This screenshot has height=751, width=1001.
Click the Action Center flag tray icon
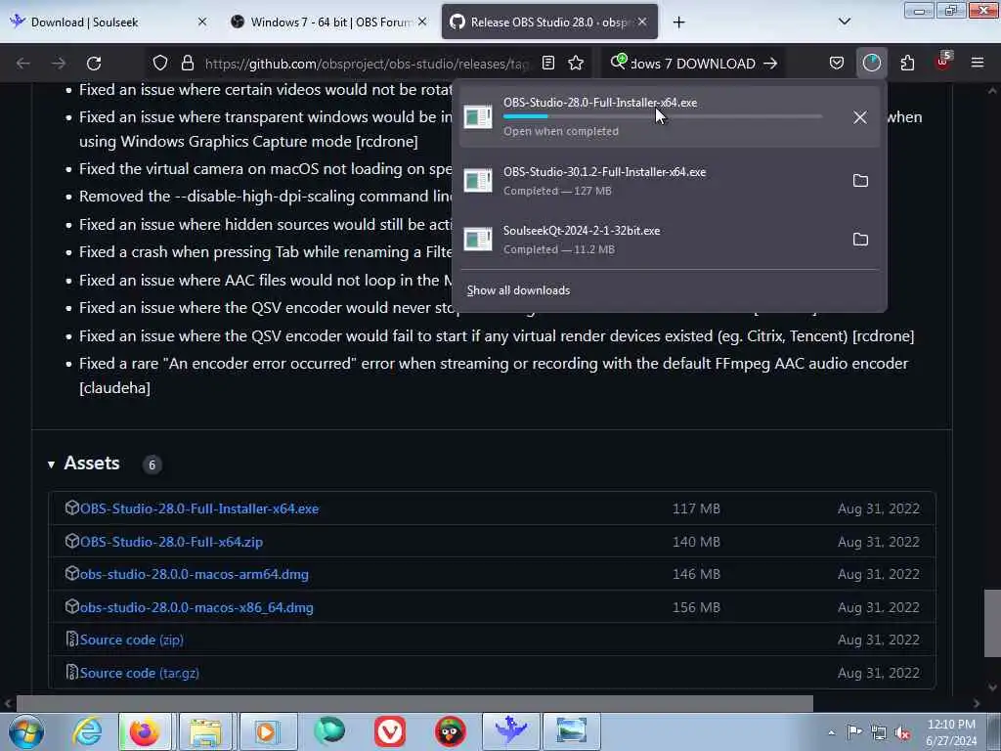coord(854,733)
